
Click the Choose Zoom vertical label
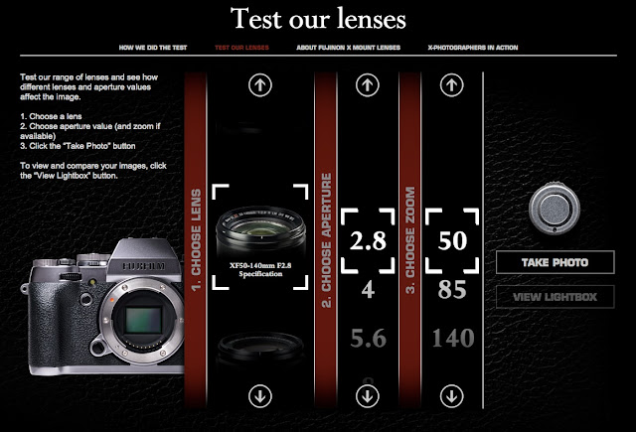click(410, 240)
